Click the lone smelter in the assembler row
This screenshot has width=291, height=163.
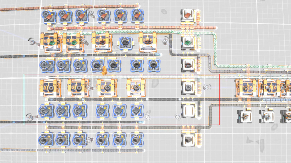tap(125, 42)
